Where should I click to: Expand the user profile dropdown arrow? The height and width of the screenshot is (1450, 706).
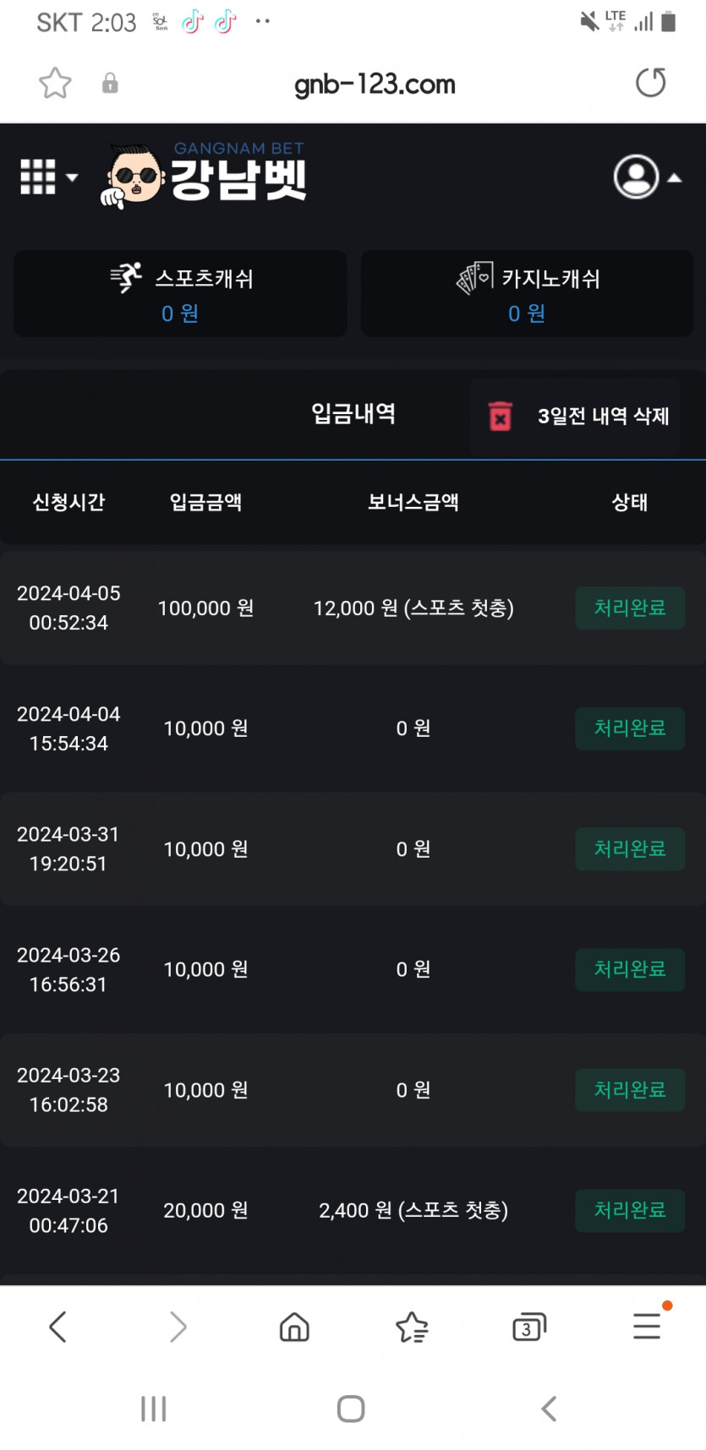[675, 177]
